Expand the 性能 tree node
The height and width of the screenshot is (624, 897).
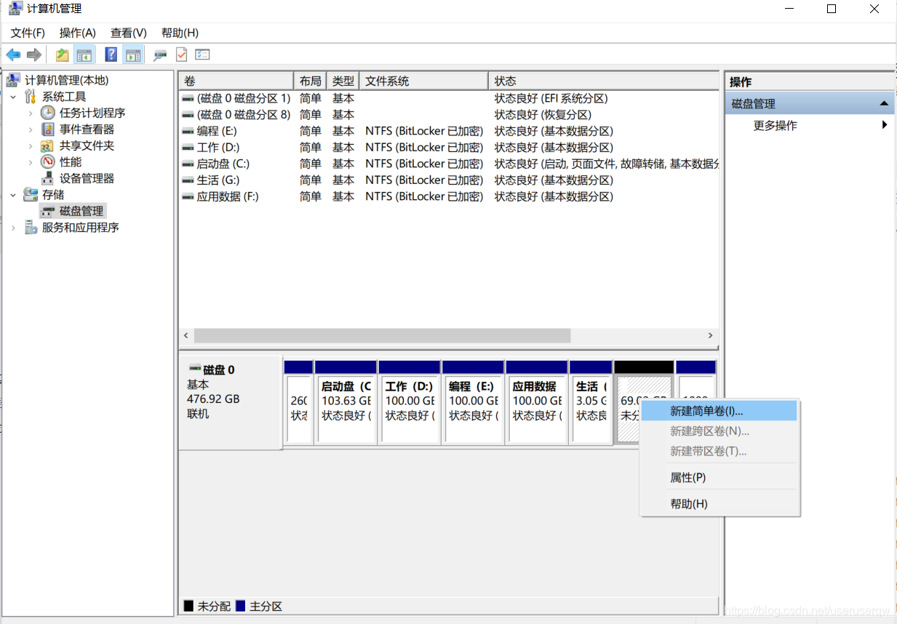point(31,161)
